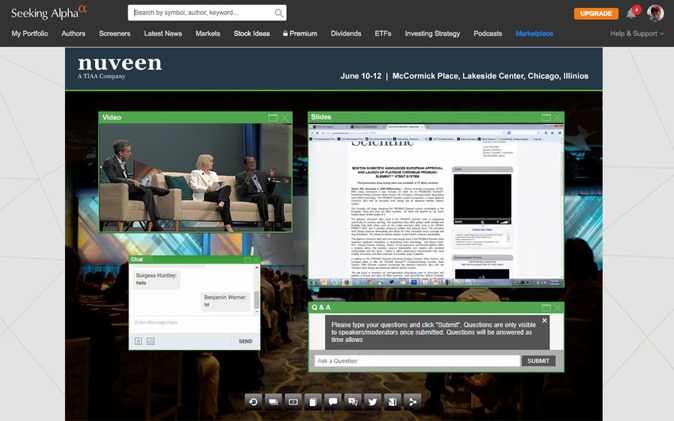Close the Video panel
Image resolution: width=674 pixels, height=421 pixels.
tap(285, 118)
